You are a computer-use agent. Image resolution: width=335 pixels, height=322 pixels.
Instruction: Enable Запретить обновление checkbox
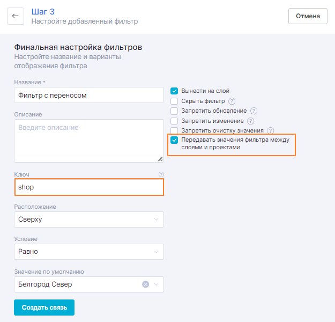point(174,111)
